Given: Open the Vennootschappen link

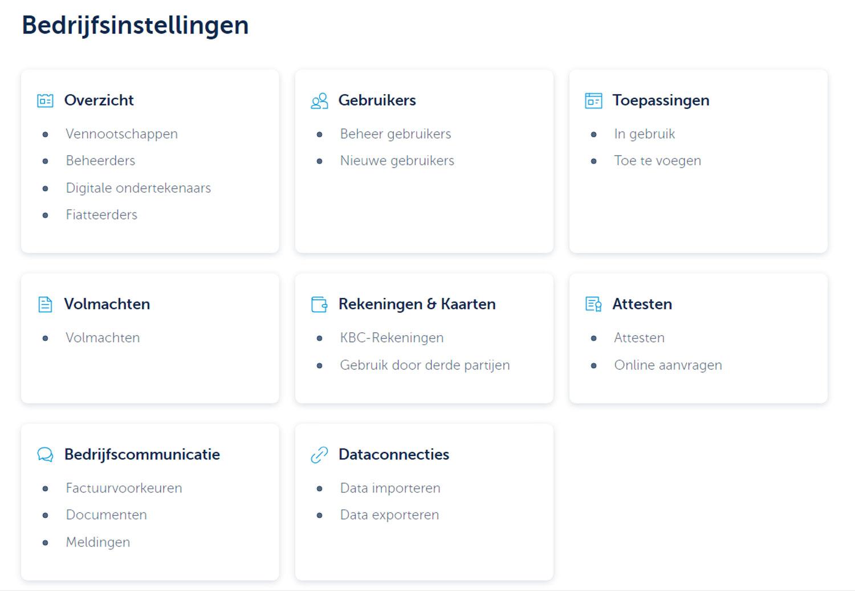Looking at the screenshot, I should [x=121, y=134].
